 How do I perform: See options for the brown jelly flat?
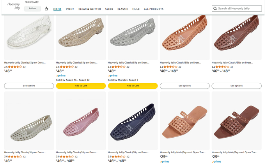point(236,86)
